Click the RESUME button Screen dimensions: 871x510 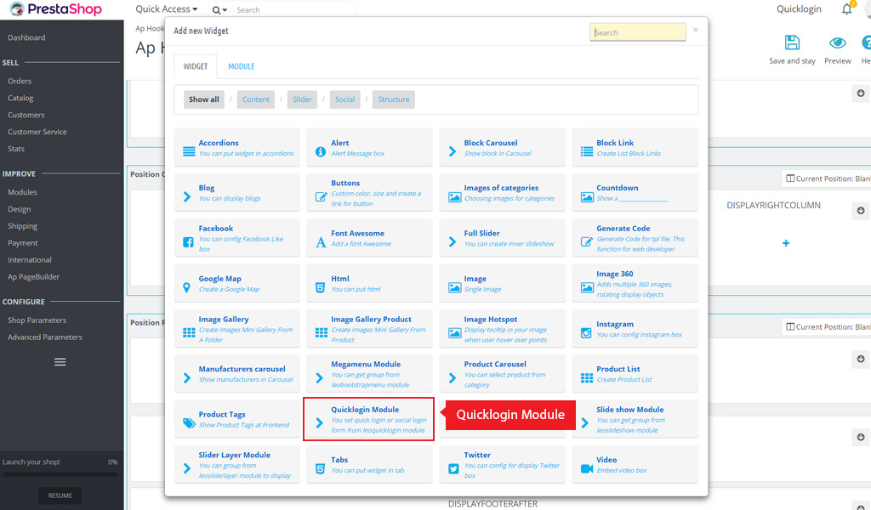(60, 496)
